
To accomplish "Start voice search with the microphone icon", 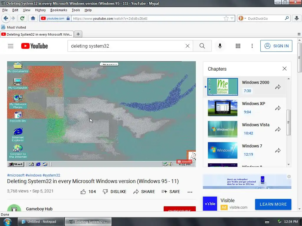I will click(220, 46).
